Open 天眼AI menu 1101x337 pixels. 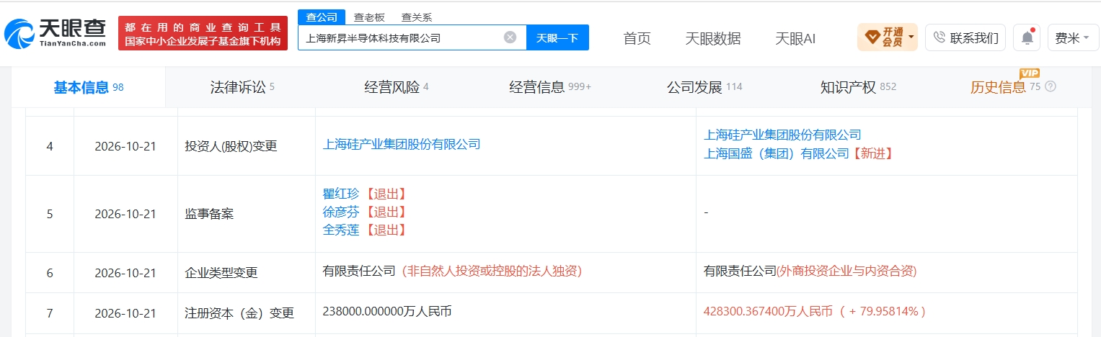795,38
